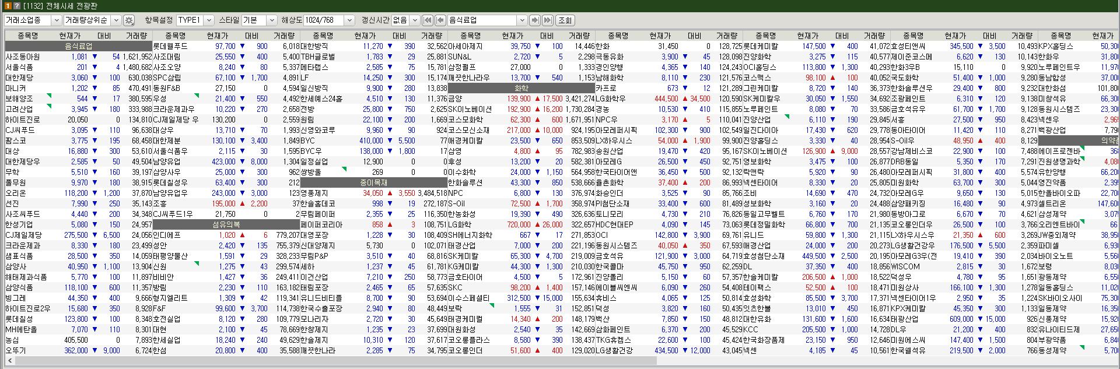Select stock row 한세실업

[x=226, y=340]
